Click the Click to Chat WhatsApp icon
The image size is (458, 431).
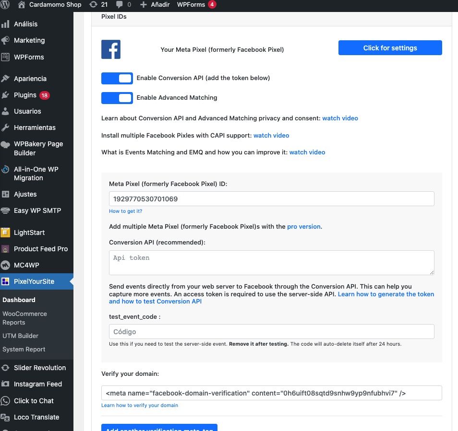pyautogui.click(x=5, y=401)
